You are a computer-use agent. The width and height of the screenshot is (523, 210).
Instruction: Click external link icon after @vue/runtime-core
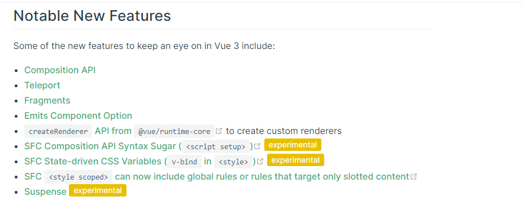click(219, 131)
